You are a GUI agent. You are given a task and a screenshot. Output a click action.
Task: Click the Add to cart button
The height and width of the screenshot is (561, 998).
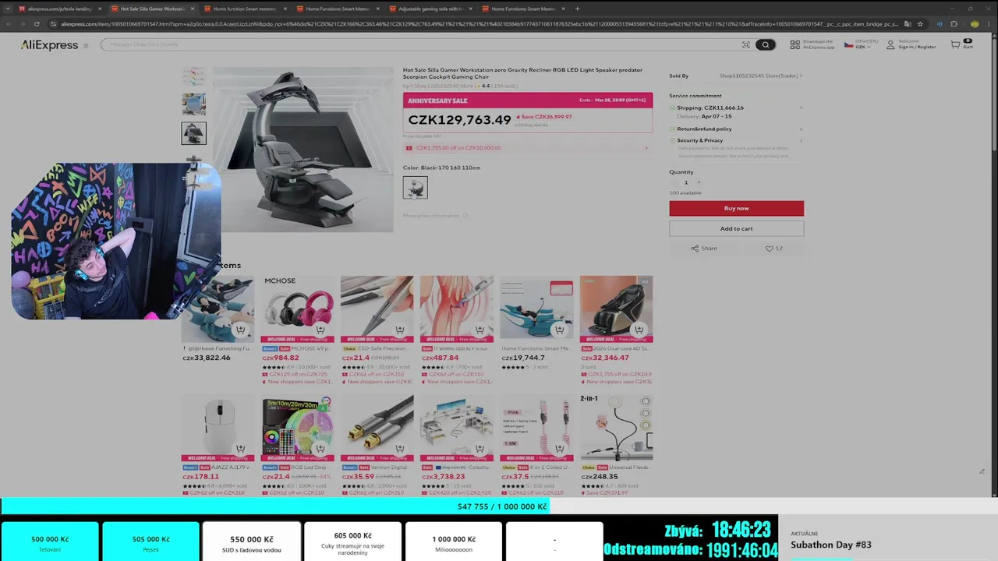736,228
